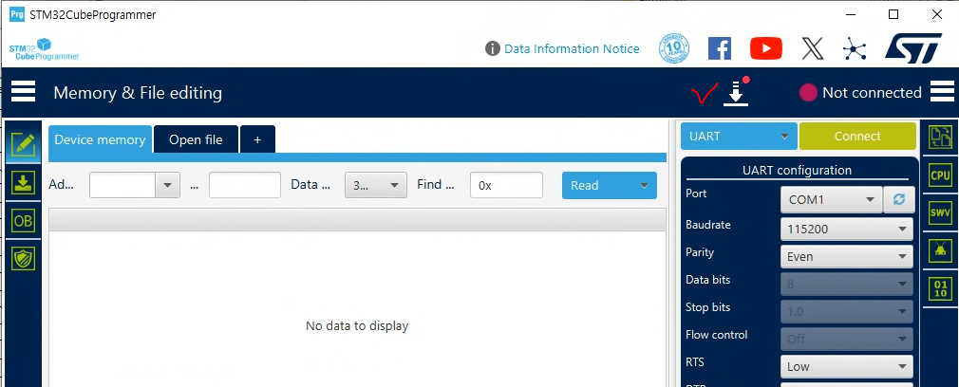Open Erasing & Programming sidebar icon
The image size is (959, 387).
(23, 182)
